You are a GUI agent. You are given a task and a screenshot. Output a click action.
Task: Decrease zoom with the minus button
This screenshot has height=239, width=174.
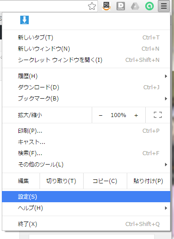[x=101, y=115]
